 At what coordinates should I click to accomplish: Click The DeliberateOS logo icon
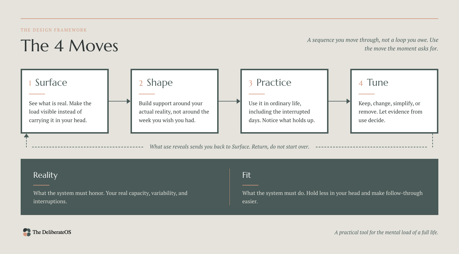[x=27, y=232]
